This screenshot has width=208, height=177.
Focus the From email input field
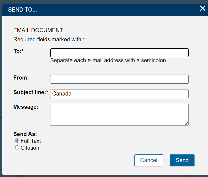[x=119, y=79]
